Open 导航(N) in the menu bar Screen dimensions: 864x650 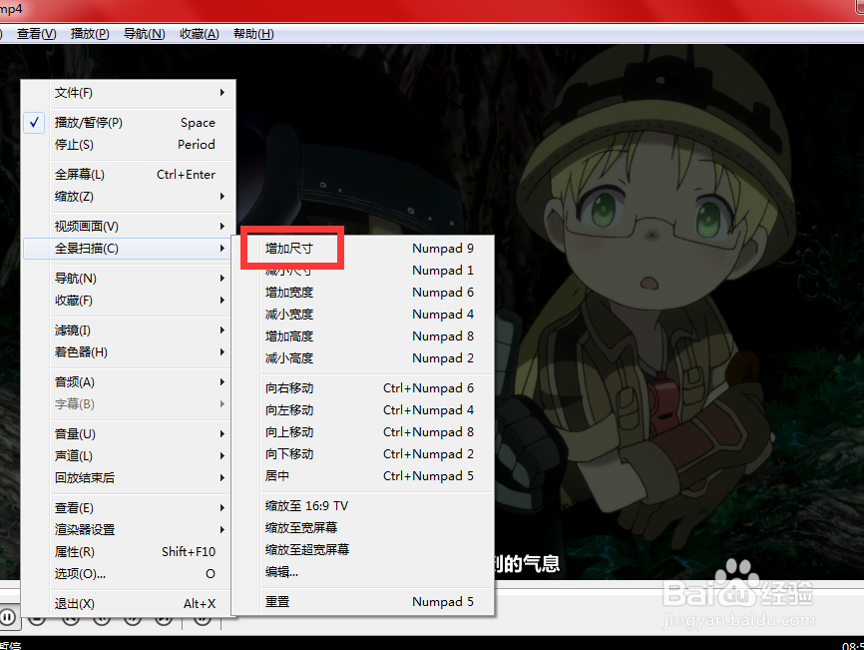[x=144, y=34]
